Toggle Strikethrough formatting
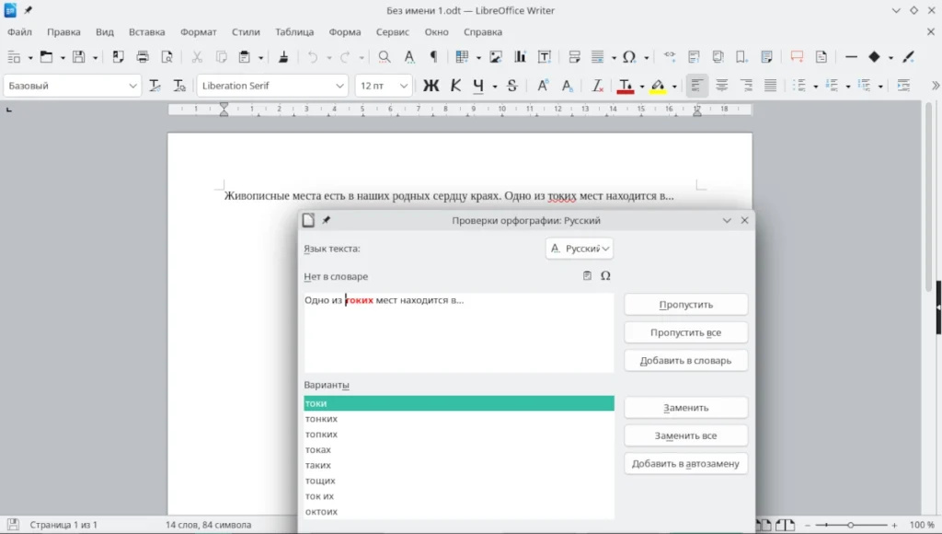 pyautogui.click(x=511, y=86)
